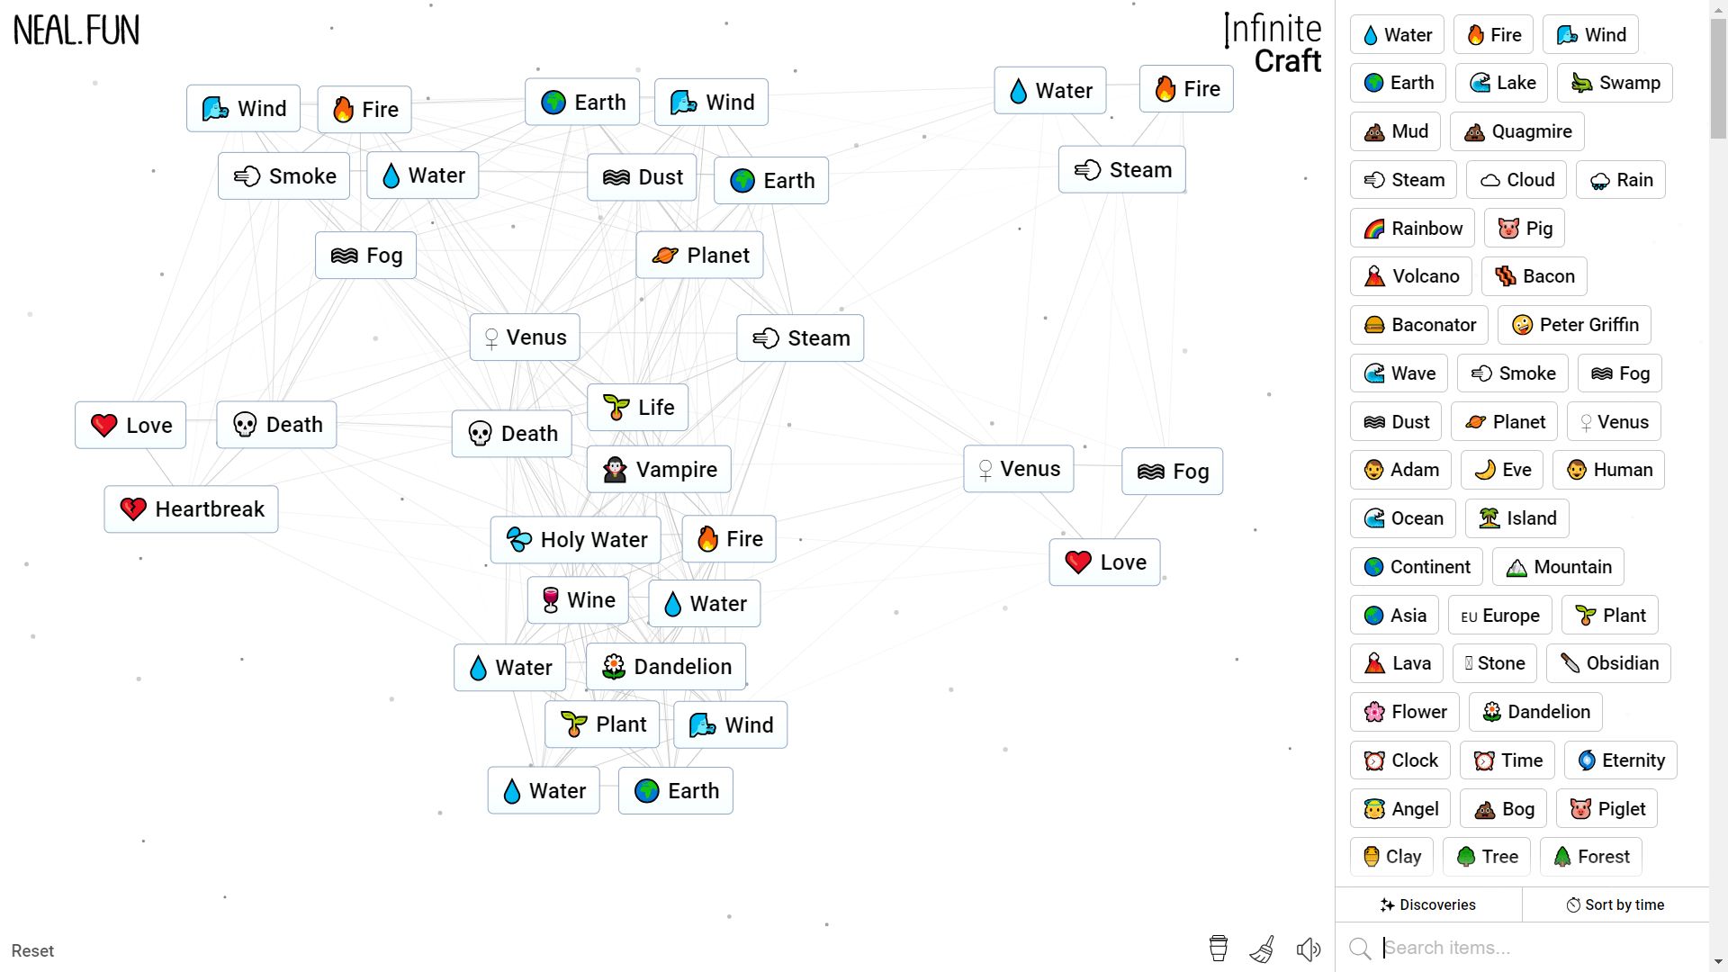Click the Obsidian element in sidebar
This screenshot has width=1728, height=972.
[1609, 662]
